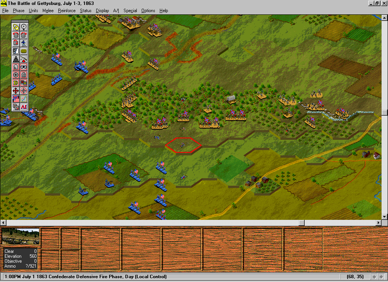The height and width of the screenshot is (282, 388).
Task: Click the blue soldier figure toolbar icon
Action: [x=23, y=43]
